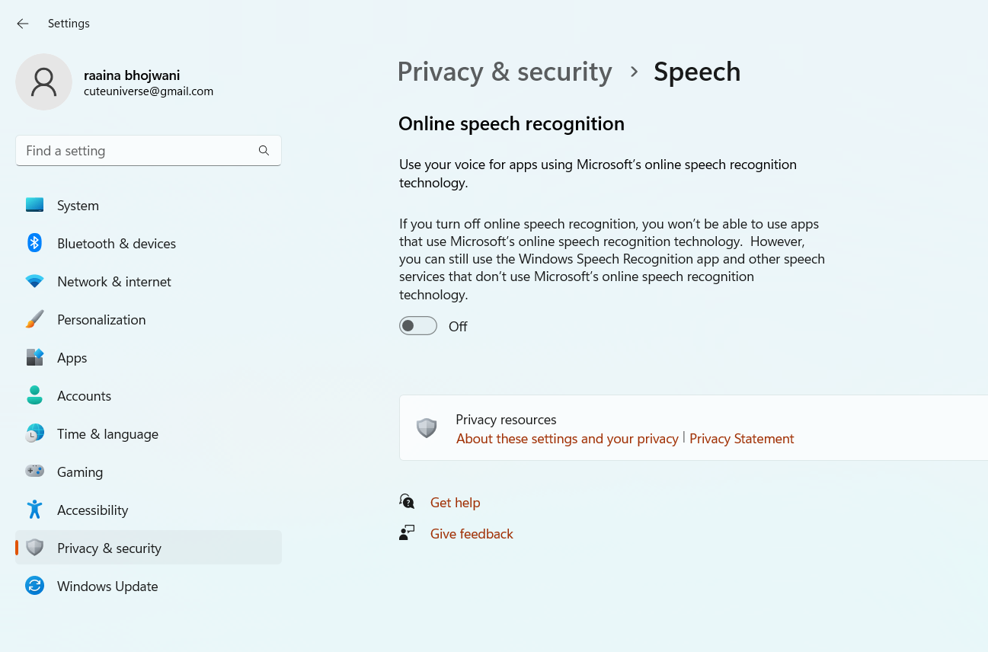Click the Apps icon in sidebar
This screenshot has height=652, width=988.
coord(34,358)
